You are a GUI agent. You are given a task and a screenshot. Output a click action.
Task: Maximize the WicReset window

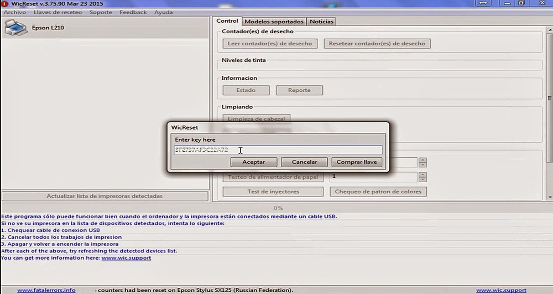[x=521, y=3]
